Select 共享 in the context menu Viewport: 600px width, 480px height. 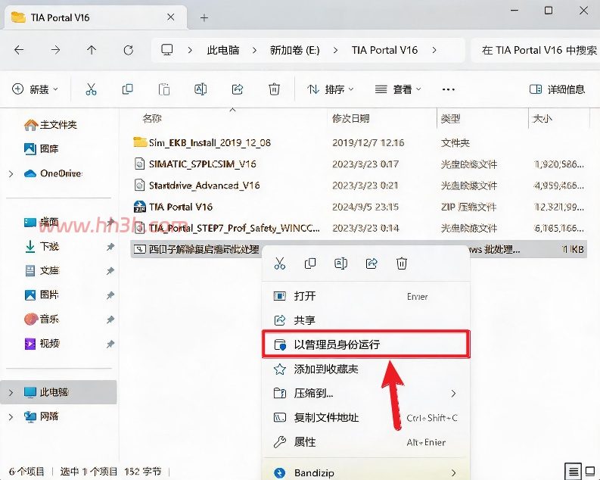click(365, 320)
